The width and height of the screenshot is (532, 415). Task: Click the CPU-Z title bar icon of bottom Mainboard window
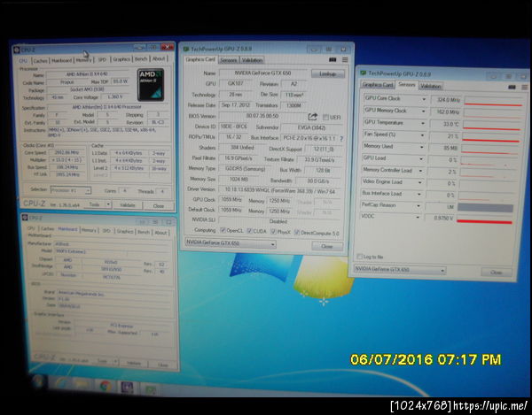[25, 218]
